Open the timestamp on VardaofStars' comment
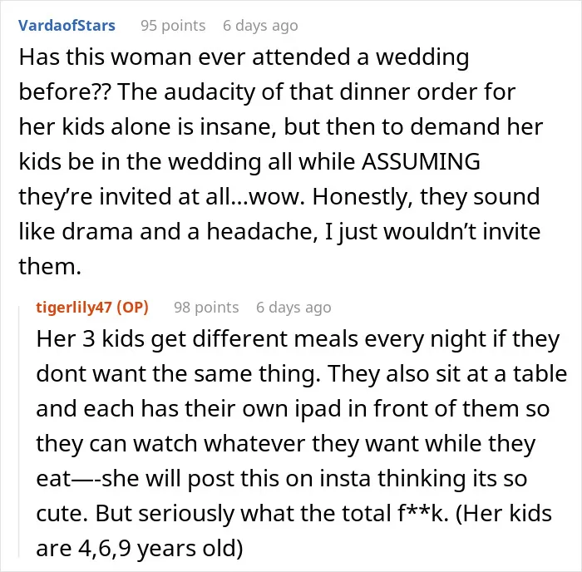The image size is (582, 572). (260, 26)
